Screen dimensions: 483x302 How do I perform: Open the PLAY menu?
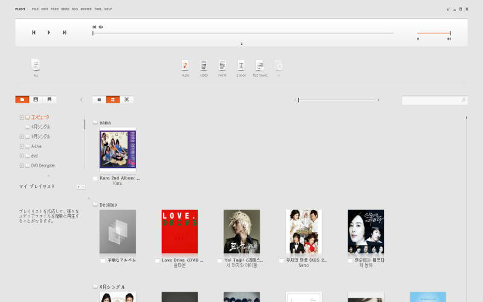click(x=55, y=9)
